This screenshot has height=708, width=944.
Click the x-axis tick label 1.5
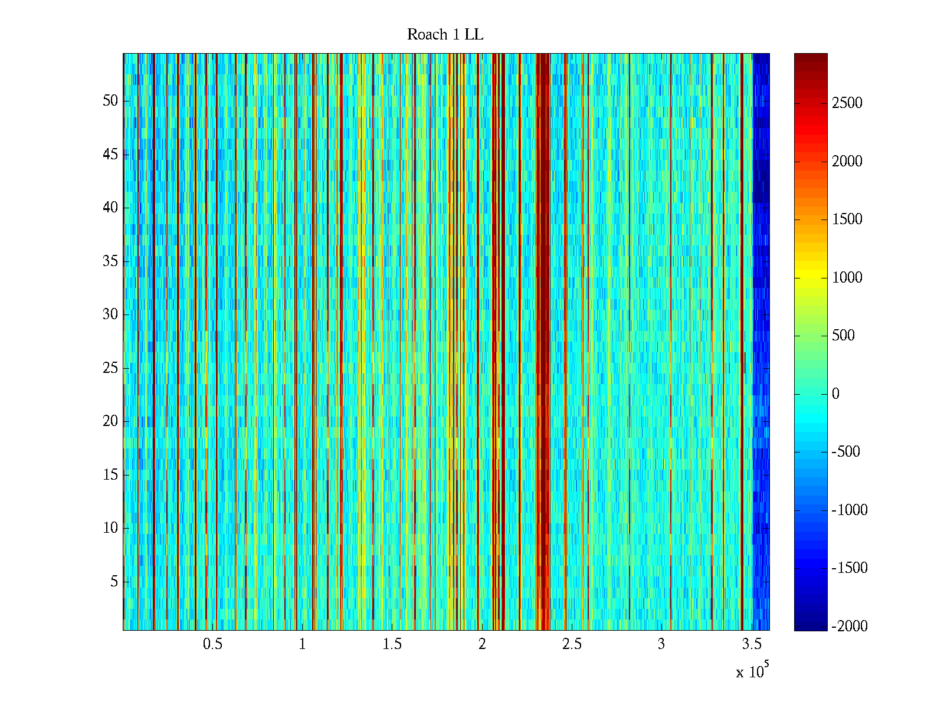point(392,644)
